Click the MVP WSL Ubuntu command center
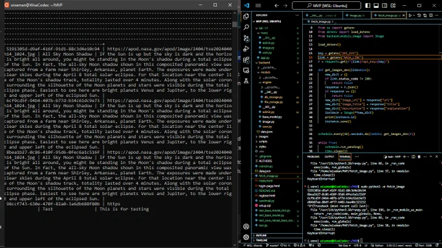The image size is (442, 248). coord(326,5)
